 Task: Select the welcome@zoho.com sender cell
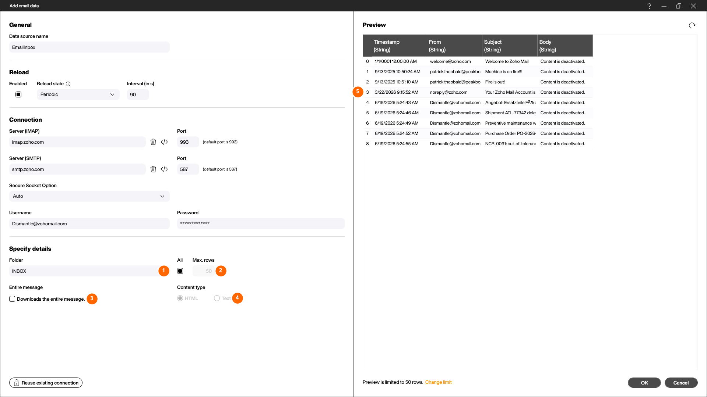pos(454,61)
